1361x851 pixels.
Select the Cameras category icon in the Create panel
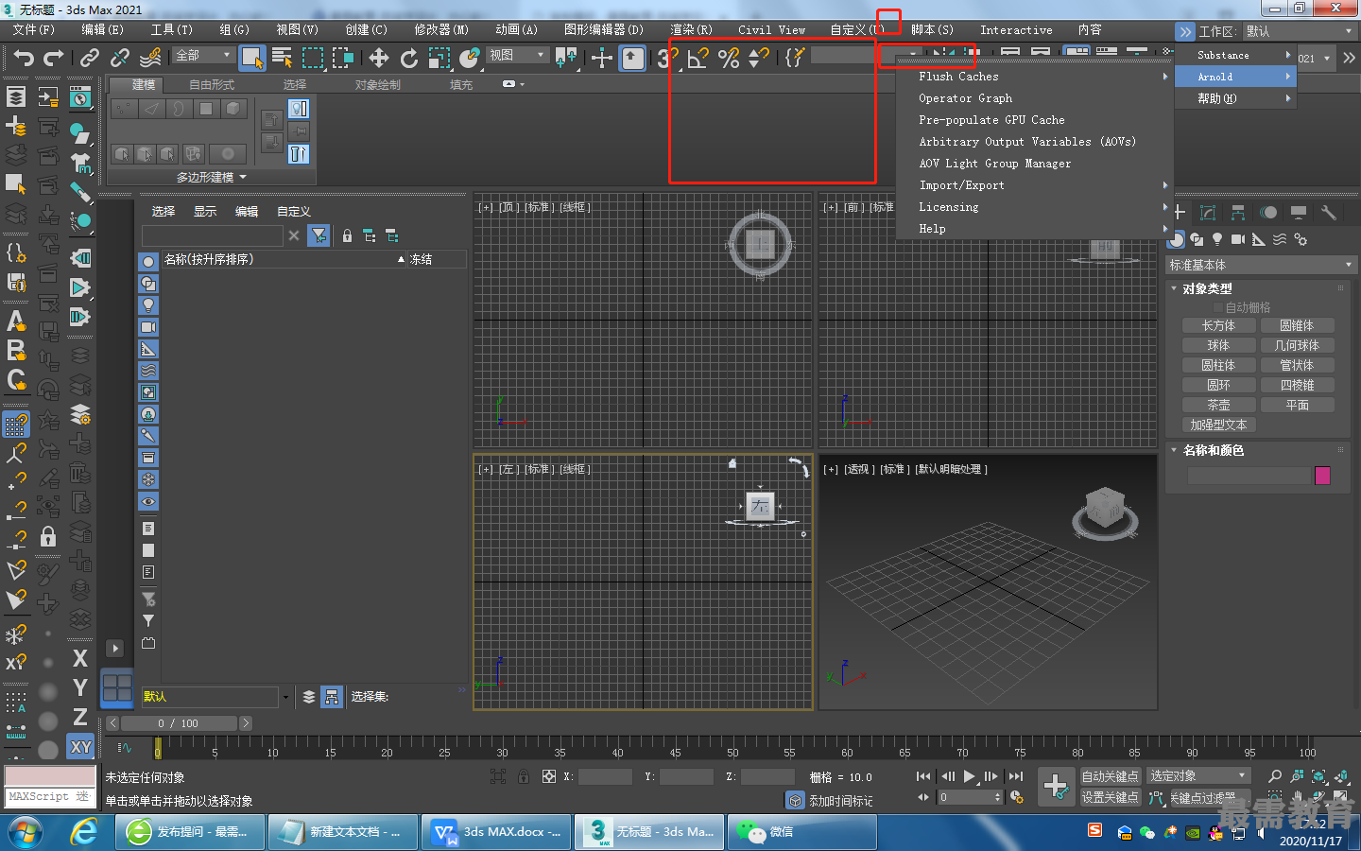tap(1238, 239)
